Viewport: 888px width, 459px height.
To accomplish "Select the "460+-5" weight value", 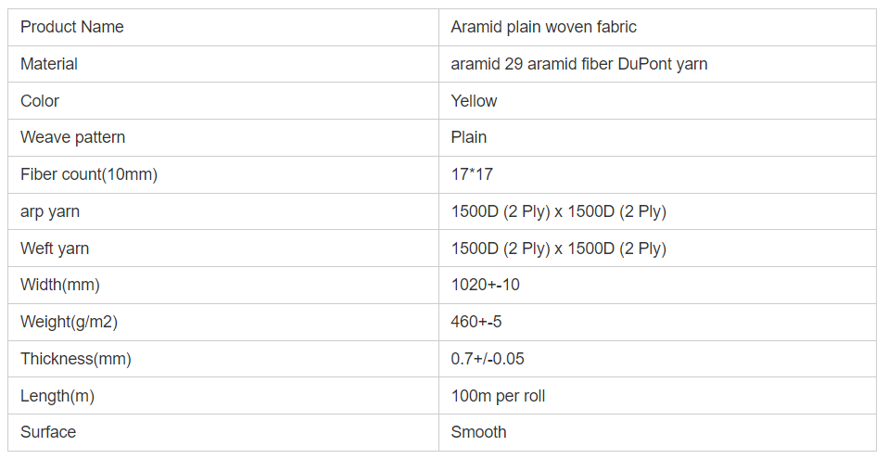I will click(476, 322).
